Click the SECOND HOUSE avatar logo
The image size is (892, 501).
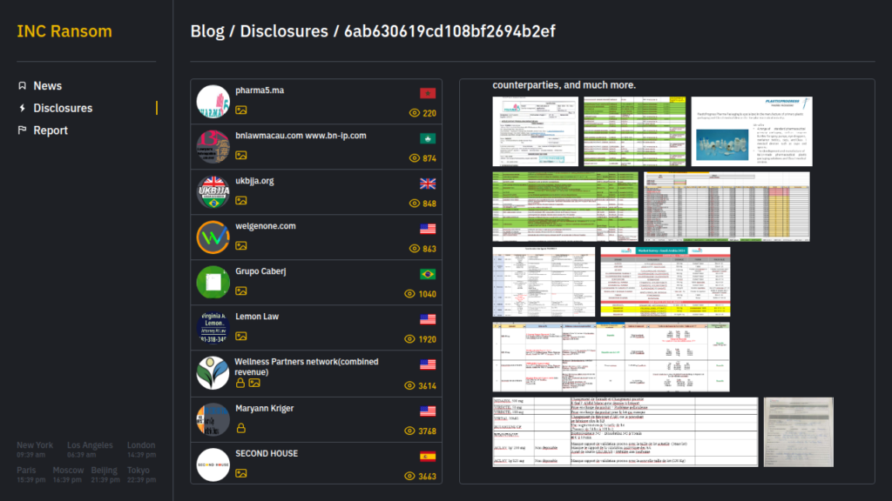[x=213, y=464]
